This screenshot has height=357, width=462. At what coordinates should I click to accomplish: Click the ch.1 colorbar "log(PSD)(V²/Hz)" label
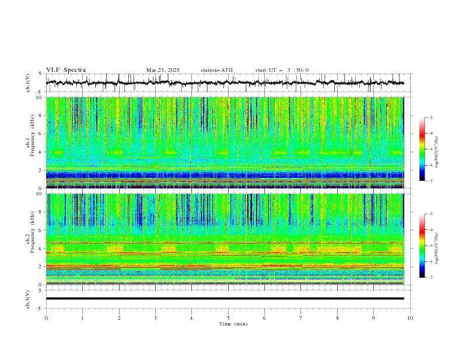[437, 152]
